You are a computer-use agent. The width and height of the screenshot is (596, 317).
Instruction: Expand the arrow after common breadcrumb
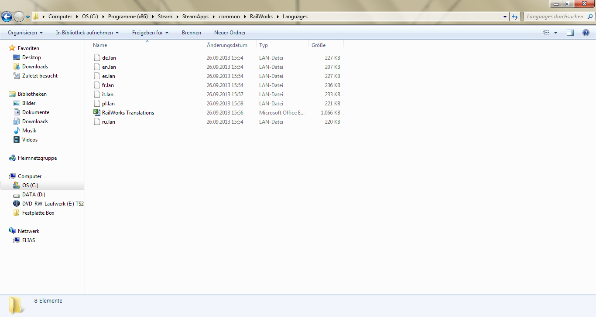tap(245, 17)
